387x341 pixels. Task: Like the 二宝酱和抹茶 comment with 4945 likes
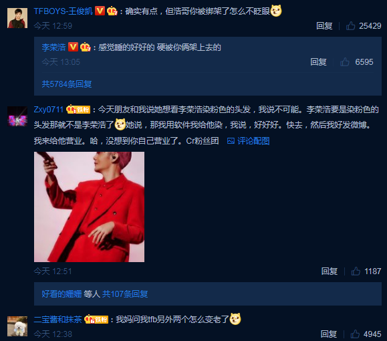(x=355, y=334)
